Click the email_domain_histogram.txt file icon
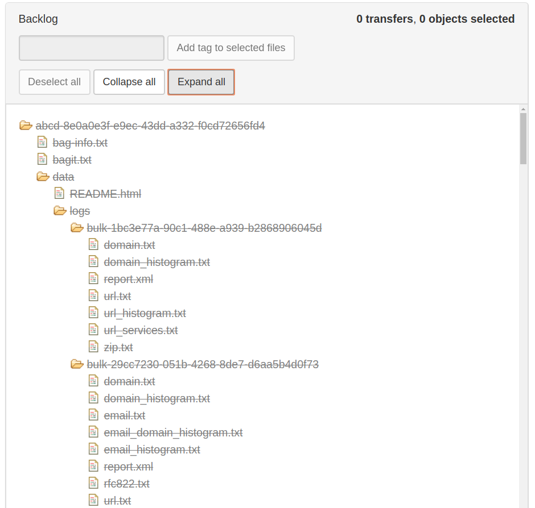Screen dimensions: 535x508 click(x=93, y=432)
